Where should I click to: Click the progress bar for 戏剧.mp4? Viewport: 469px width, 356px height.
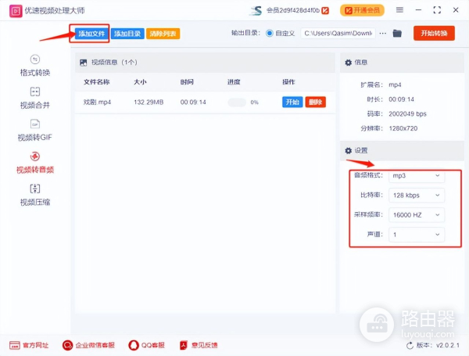[x=237, y=102]
